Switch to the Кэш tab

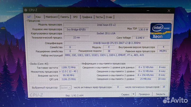coord(38,17)
